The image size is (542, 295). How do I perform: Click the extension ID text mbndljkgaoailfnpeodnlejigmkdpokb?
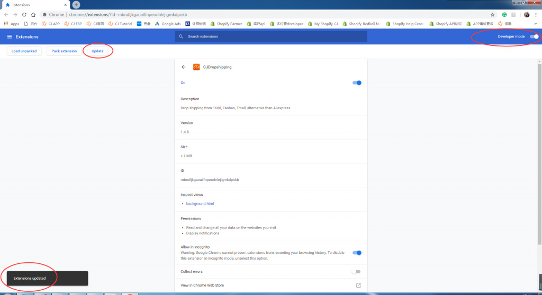[210, 180]
